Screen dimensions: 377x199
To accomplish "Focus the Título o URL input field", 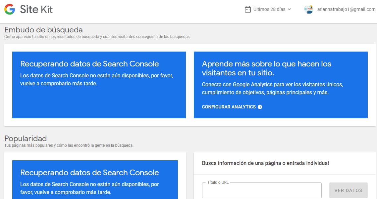I will point(262,191).
